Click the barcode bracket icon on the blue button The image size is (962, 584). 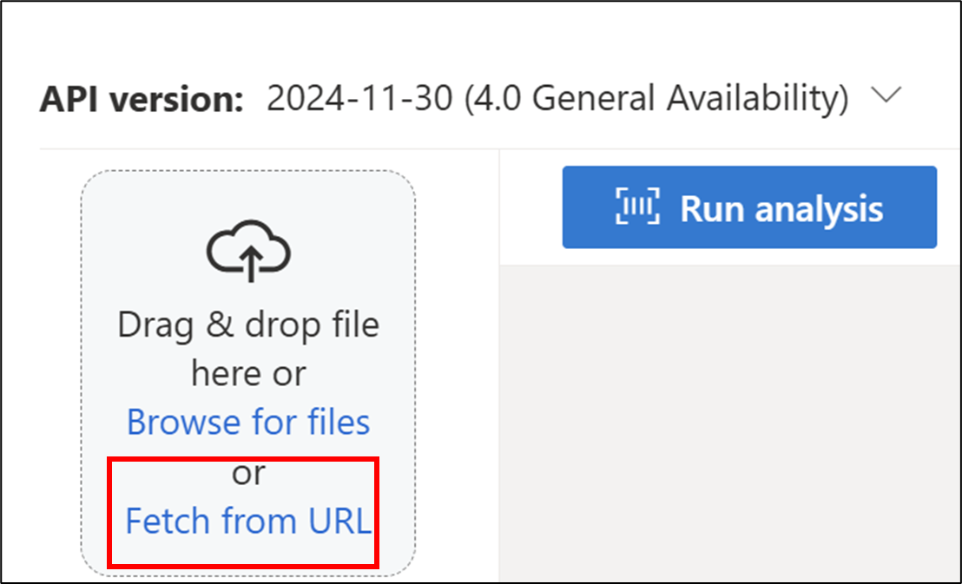click(x=637, y=207)
